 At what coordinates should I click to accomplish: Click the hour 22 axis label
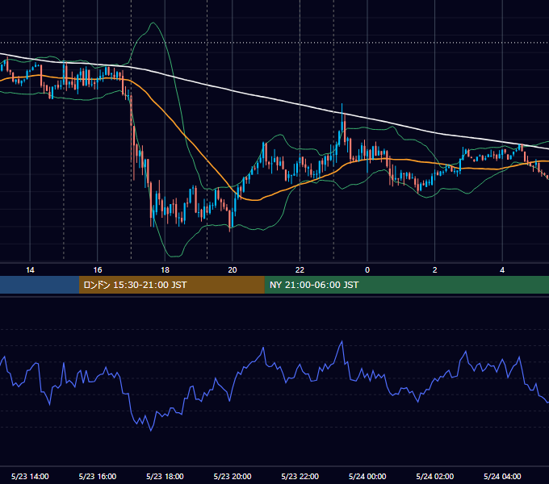tap(300, 270)
